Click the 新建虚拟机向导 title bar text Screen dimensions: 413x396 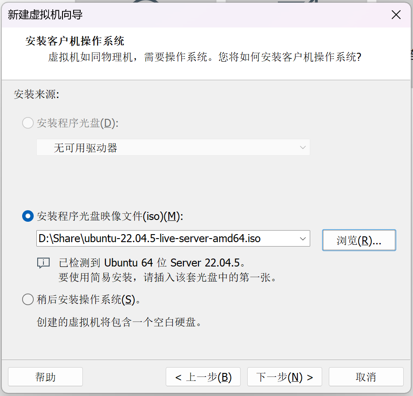[x=45, y=15]
